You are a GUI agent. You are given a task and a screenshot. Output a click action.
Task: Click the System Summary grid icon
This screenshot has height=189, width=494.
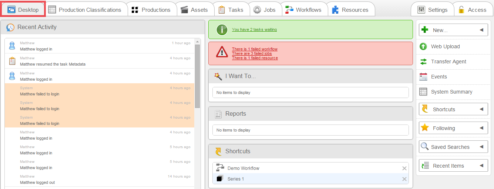423,92
